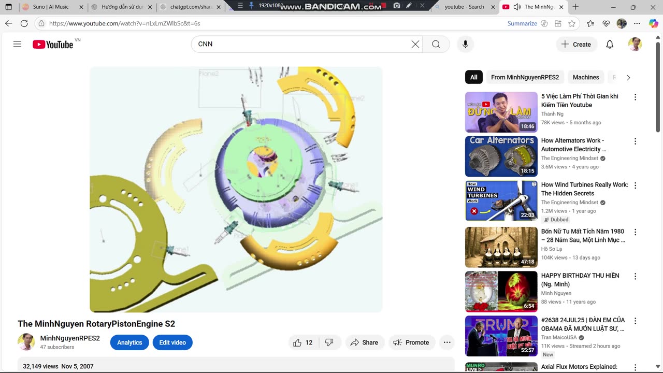Select the Machines filter chip
Screen dimensions: 663x373
pyautogui.click(x=586, y=77)
